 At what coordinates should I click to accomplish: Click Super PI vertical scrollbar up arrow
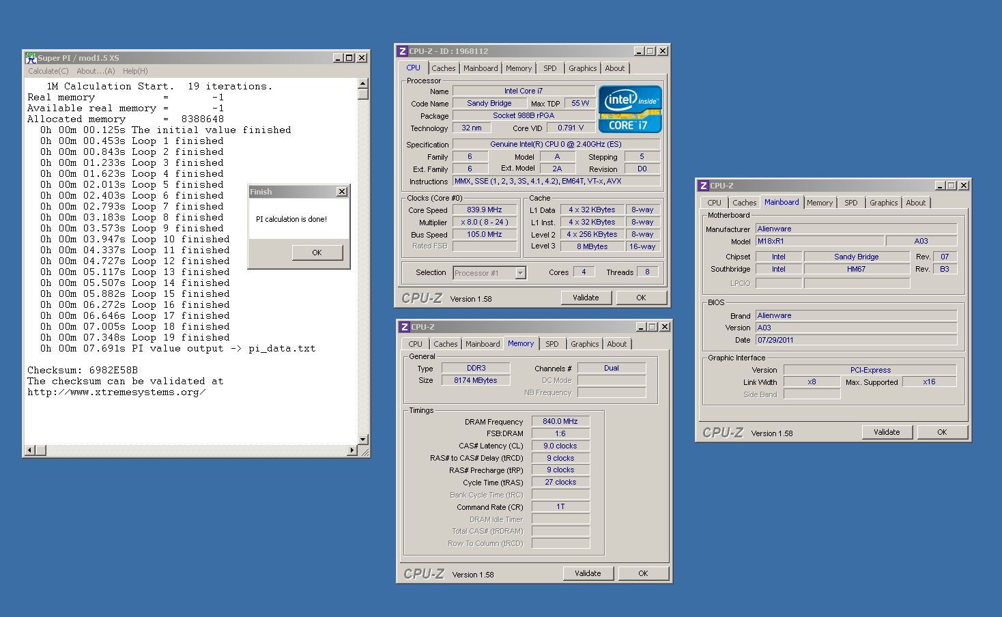pos(363,84)
